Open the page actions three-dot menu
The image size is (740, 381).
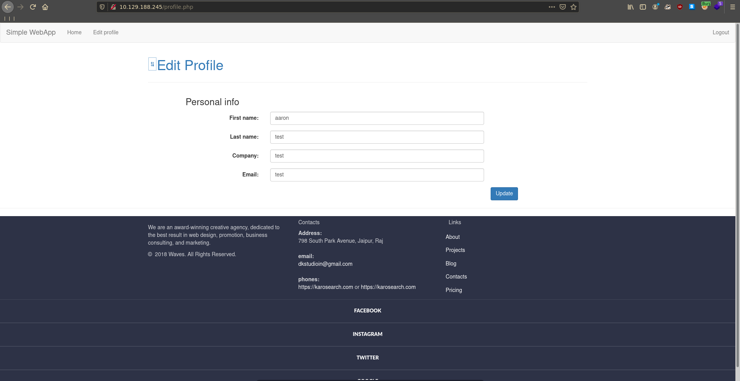click(x=552, y=7)
